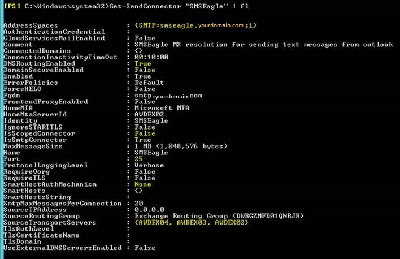The height and width of the screenshot is (259, 400).
Task: Select the Comment value about MX resolution
Action: (264, 45)
